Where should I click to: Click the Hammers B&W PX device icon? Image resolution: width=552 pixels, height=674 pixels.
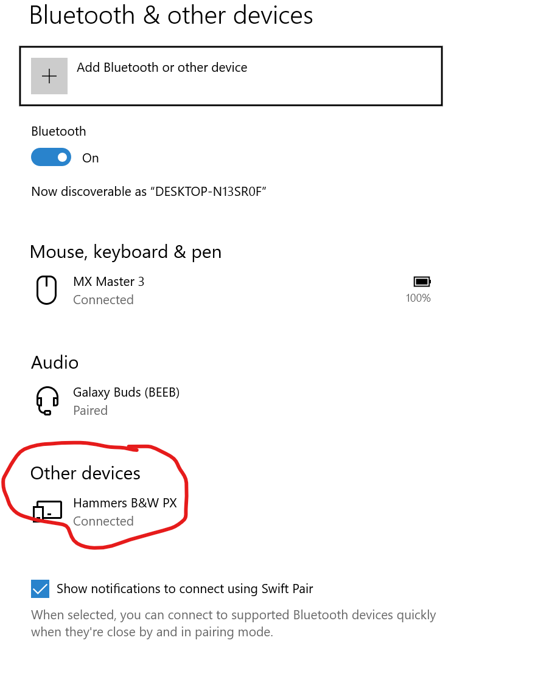coord(47,510)
